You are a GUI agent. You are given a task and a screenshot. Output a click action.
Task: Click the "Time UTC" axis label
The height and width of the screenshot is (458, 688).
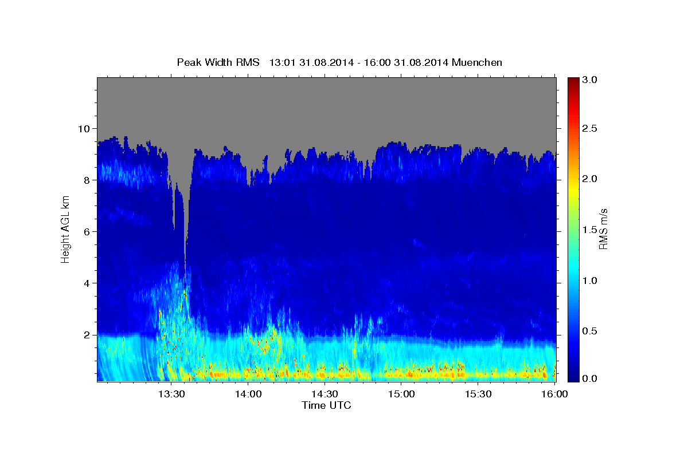(326, 405)
